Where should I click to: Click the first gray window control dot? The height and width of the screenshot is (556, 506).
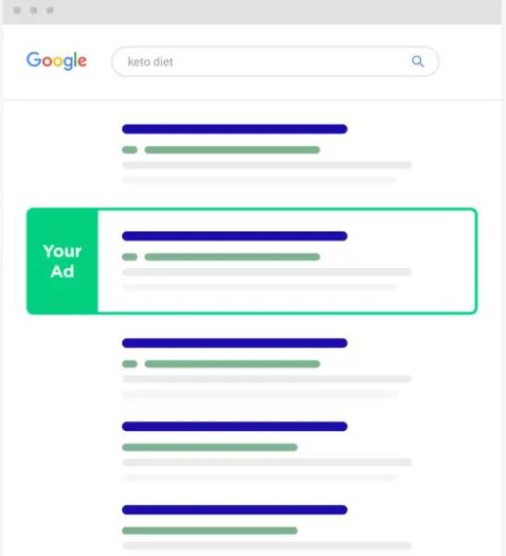coord(17,10)
